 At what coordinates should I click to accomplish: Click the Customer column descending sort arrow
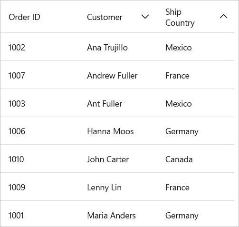[x=145, y=17]
